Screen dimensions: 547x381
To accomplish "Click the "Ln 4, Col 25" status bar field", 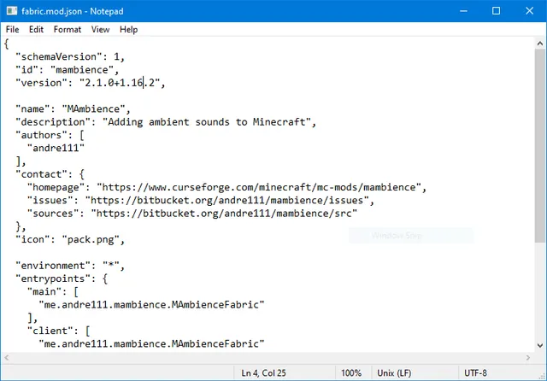I will (264, 373).
